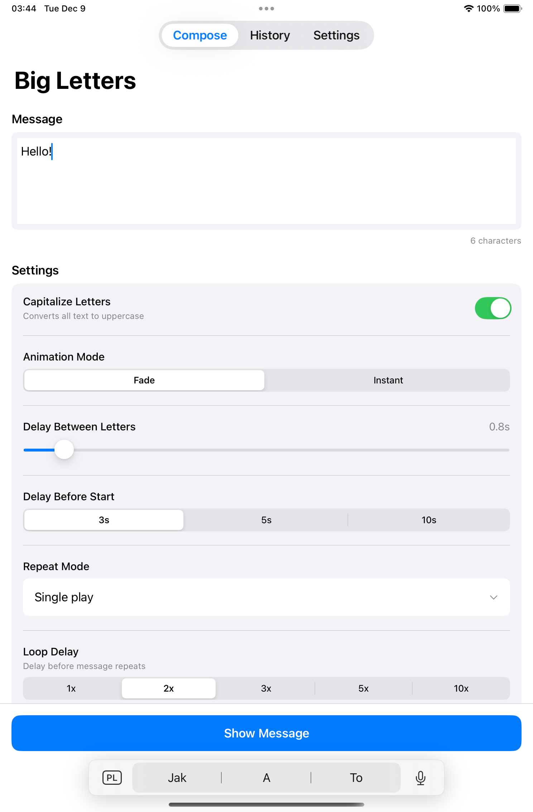This screenshot has width=533, height=812.
Task: Insert the "To" keyboard suggestion
Action: [x=356, y=778]
